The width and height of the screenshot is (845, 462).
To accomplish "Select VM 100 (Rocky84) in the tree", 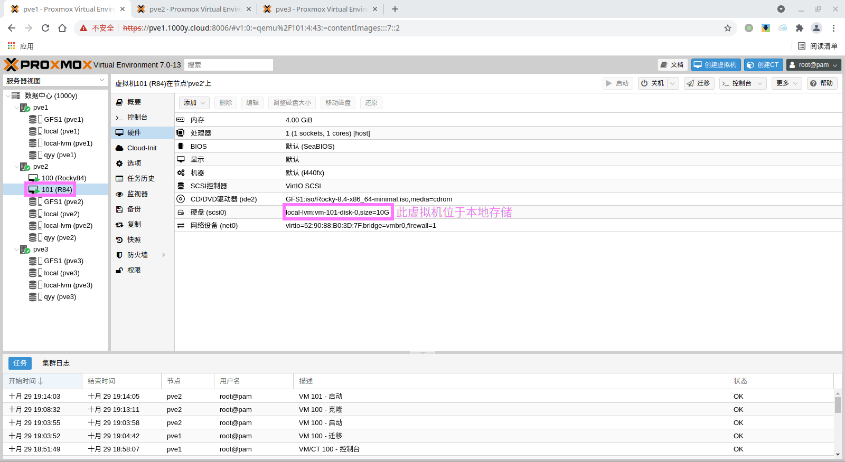I will coord(63,178).
